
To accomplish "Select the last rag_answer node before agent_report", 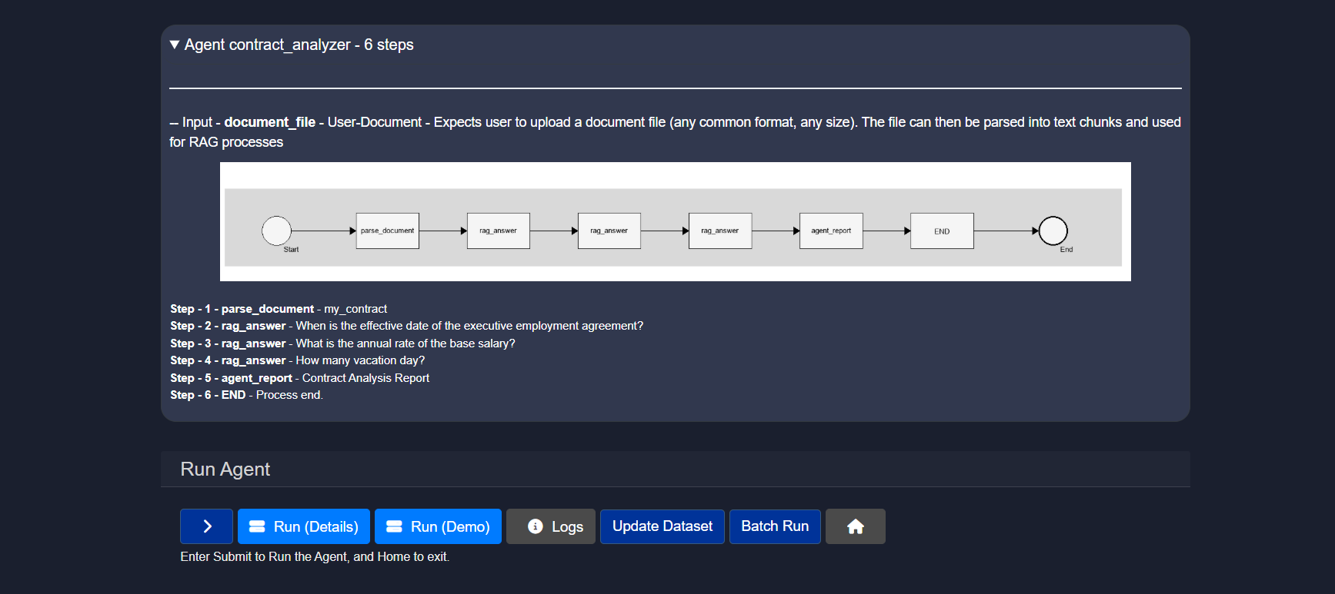I will click(x=719, y=231).
